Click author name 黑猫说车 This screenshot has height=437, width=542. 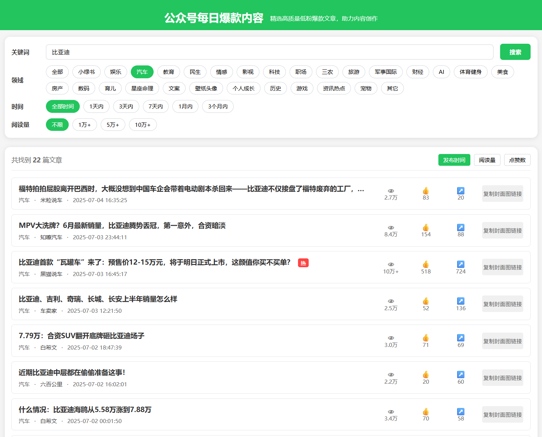click(51, 274)
